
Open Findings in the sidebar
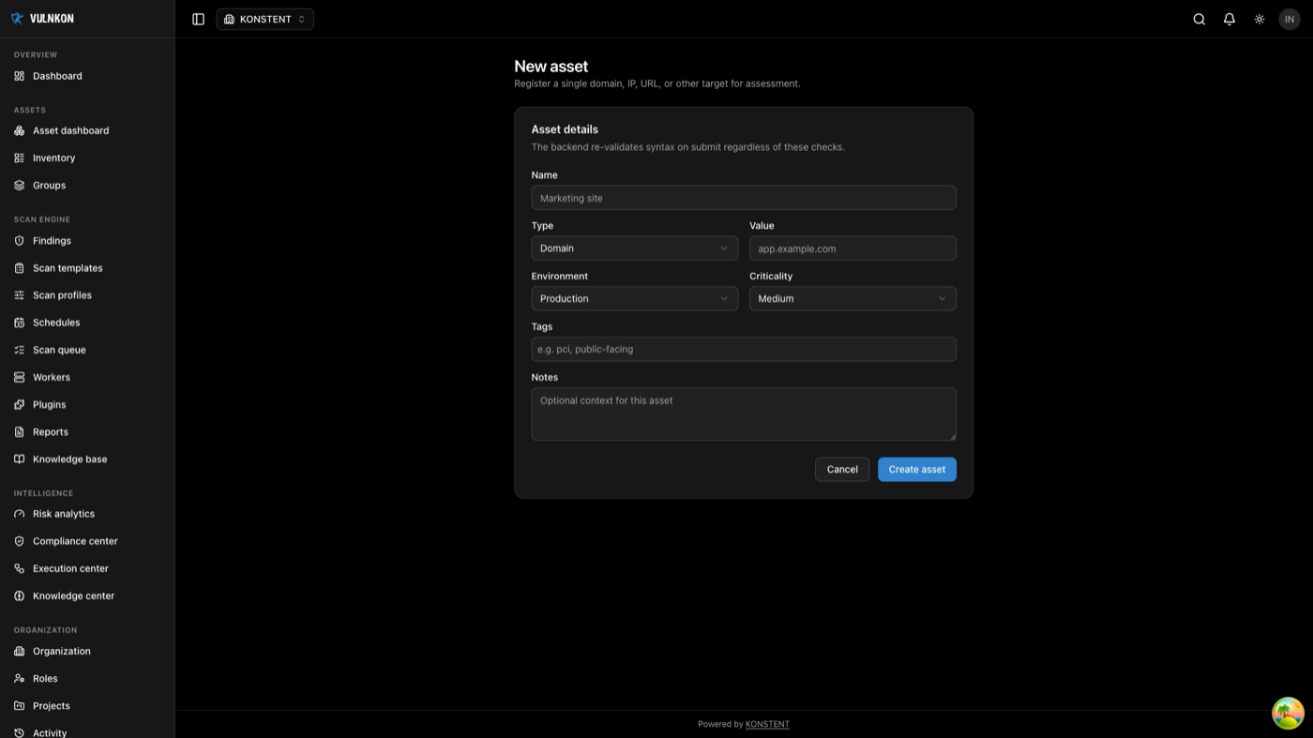(87, 240)
